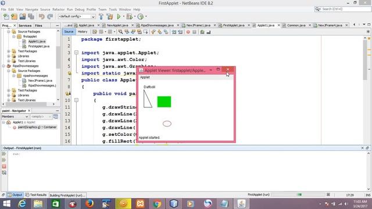Click the Output button in status bar
Screen dimensions: 372x209
pyautogui.click(x=15, y=195)
